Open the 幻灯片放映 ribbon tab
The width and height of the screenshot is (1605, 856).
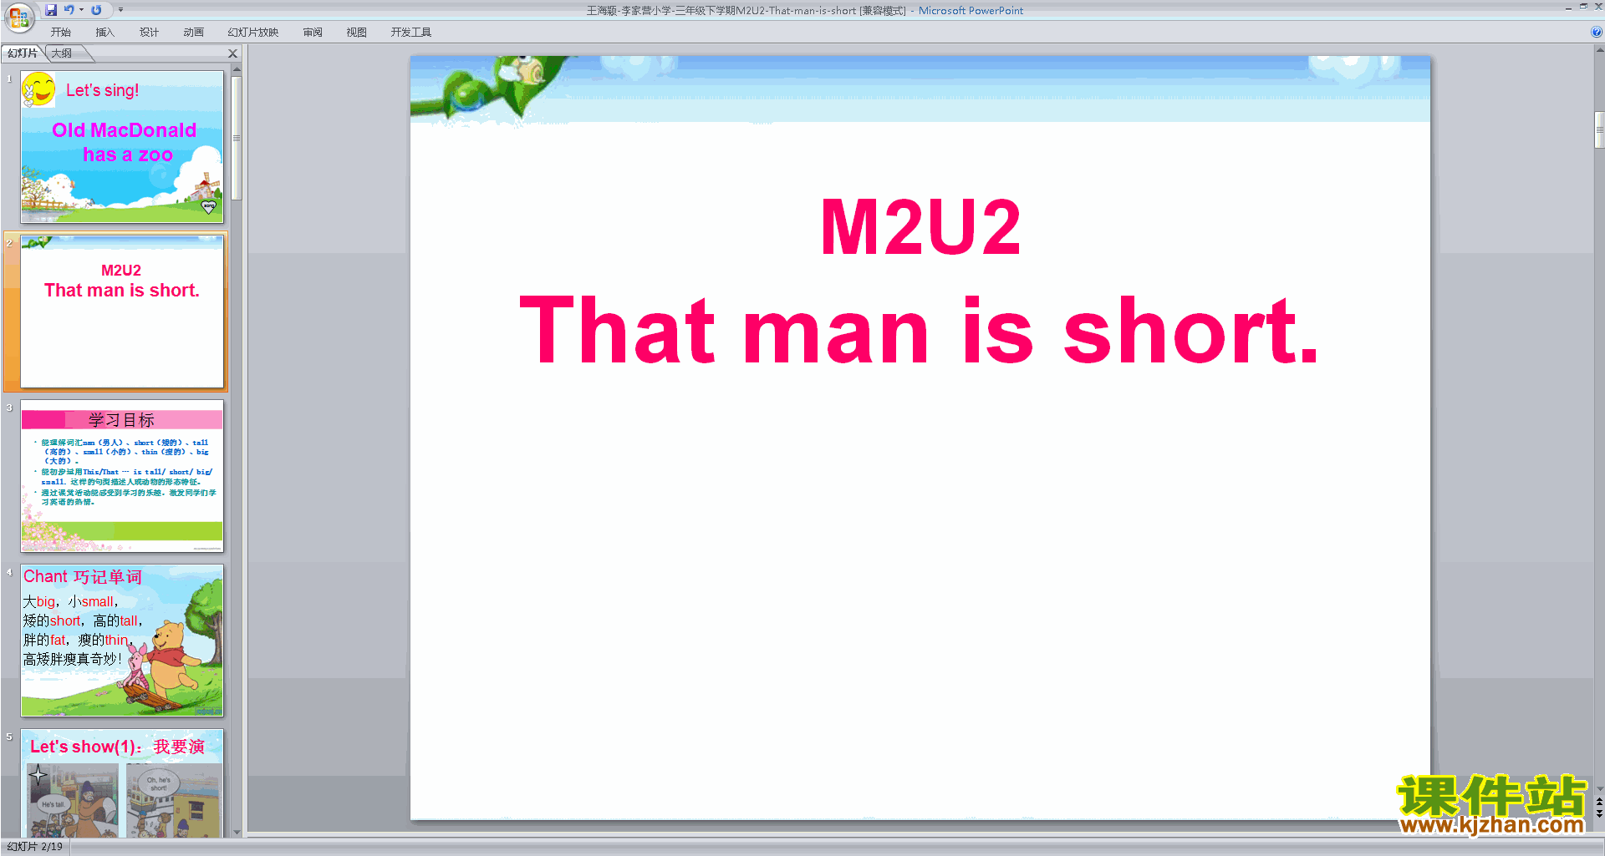point(253,33)
